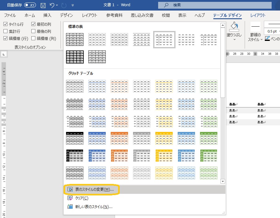
Task: Click the Pen color icon
Action: pos(267,39)
